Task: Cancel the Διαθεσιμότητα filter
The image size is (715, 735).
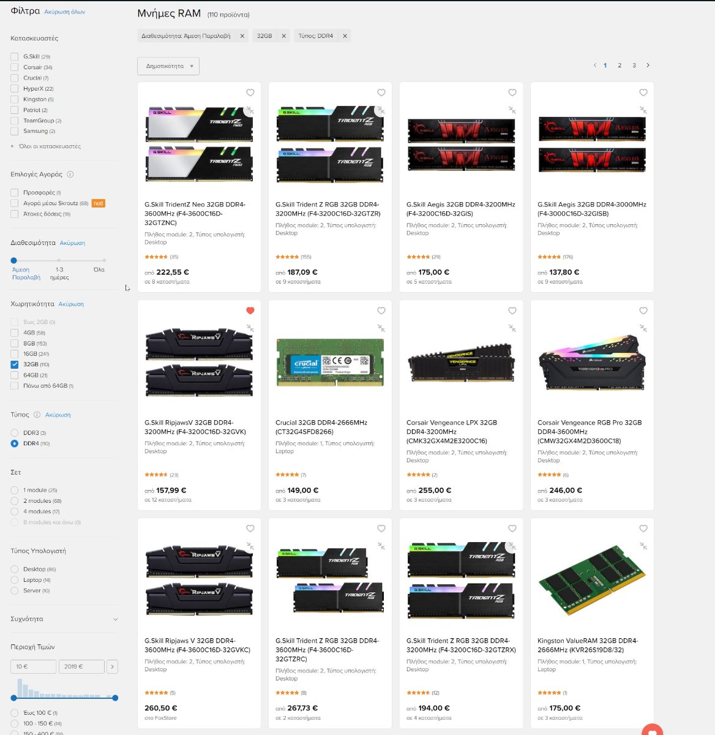Action: [x=72, y=243]
